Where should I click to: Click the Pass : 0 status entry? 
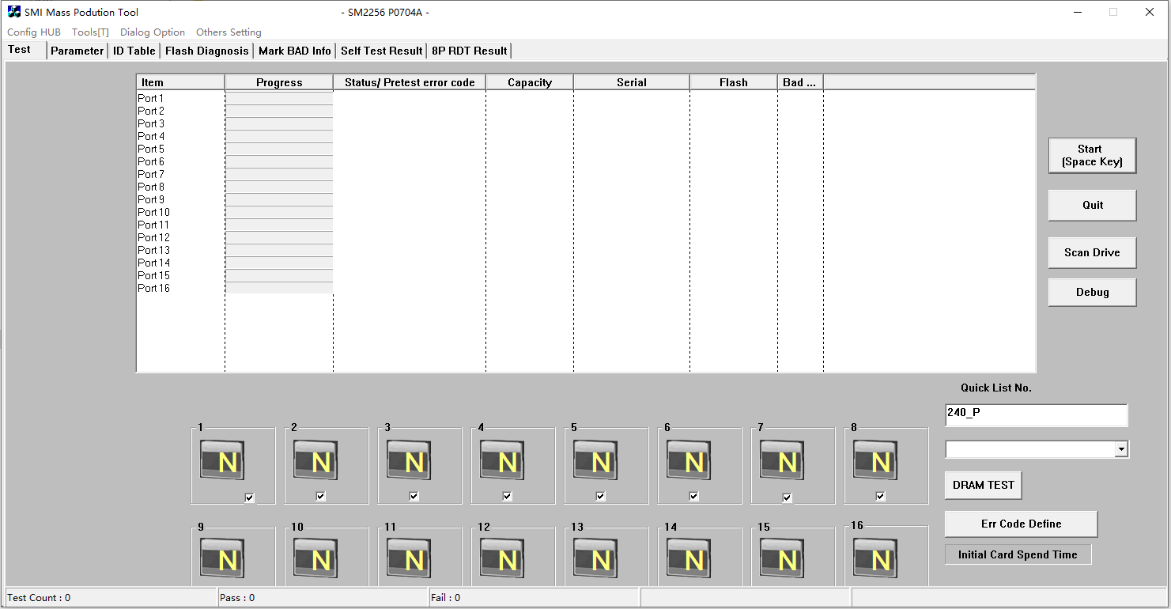pos(323,598)
